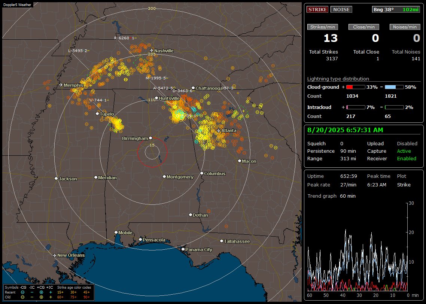
Task: Click the Receiver status Enabled
Action: (407, 159)
